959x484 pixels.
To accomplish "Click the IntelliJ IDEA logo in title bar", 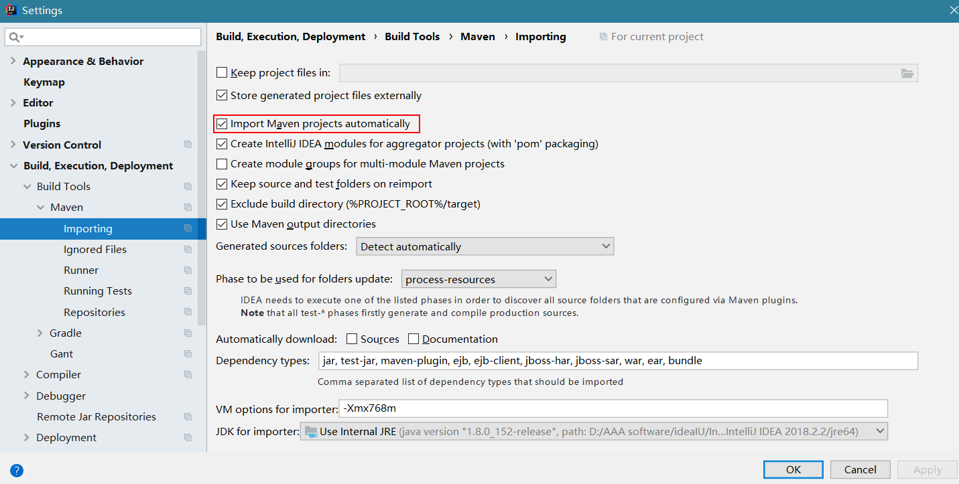I will tap(11, 10).
